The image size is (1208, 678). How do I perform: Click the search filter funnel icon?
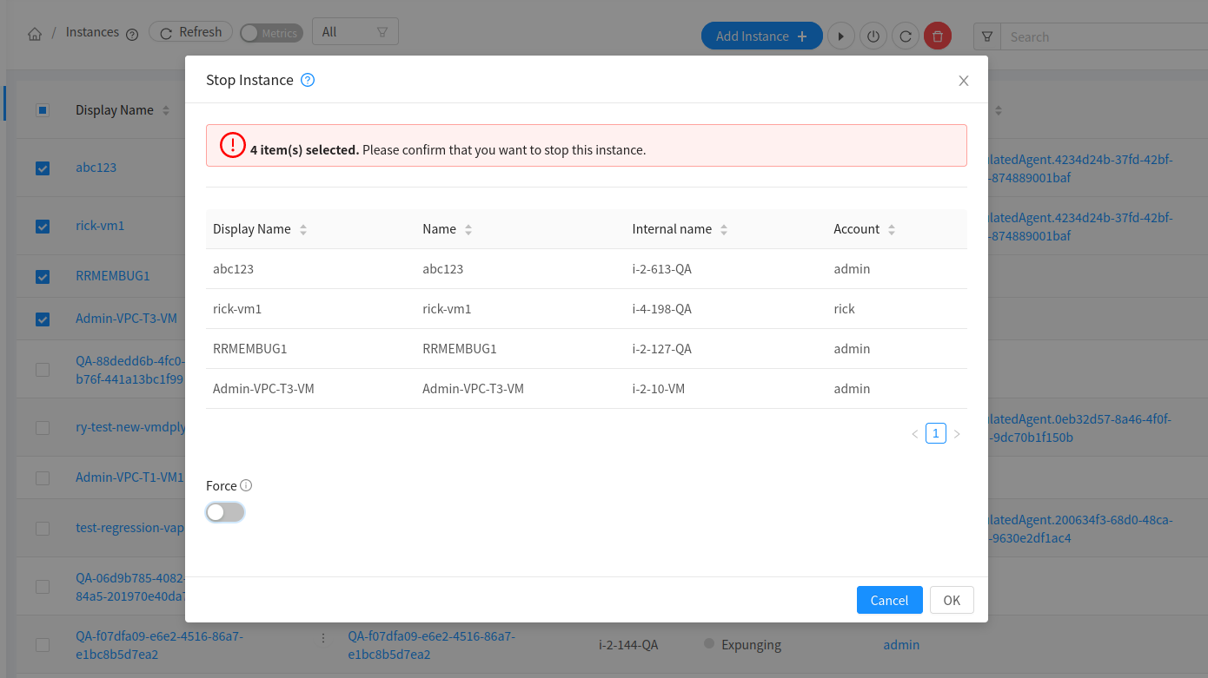987,36
